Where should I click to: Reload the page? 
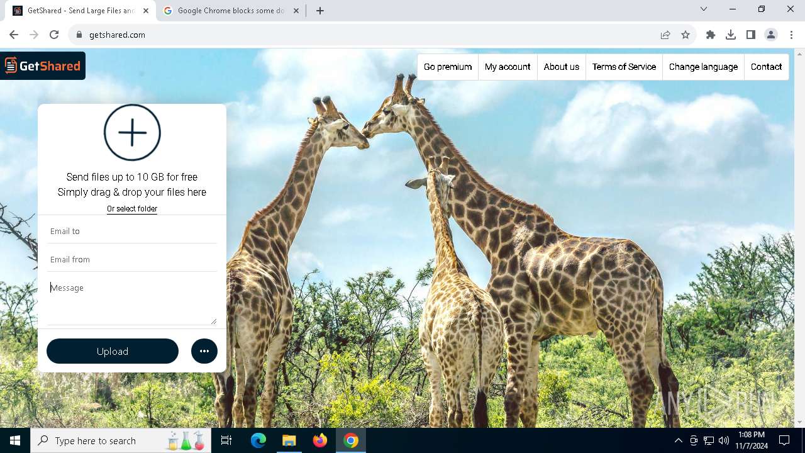[x=54, y=35]
